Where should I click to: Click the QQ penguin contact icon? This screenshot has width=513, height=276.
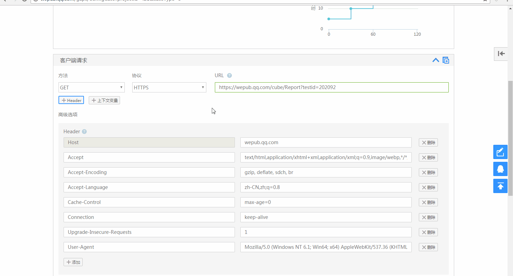pos(500,169)
